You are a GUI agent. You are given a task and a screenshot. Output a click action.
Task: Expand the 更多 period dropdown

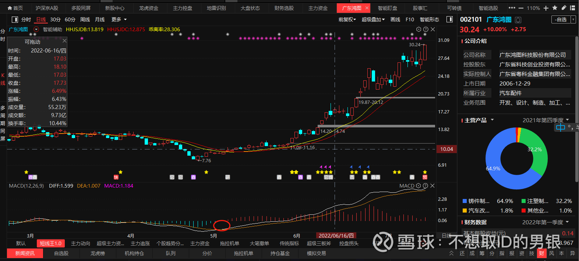pyautogui.click(x=119, y=19)
